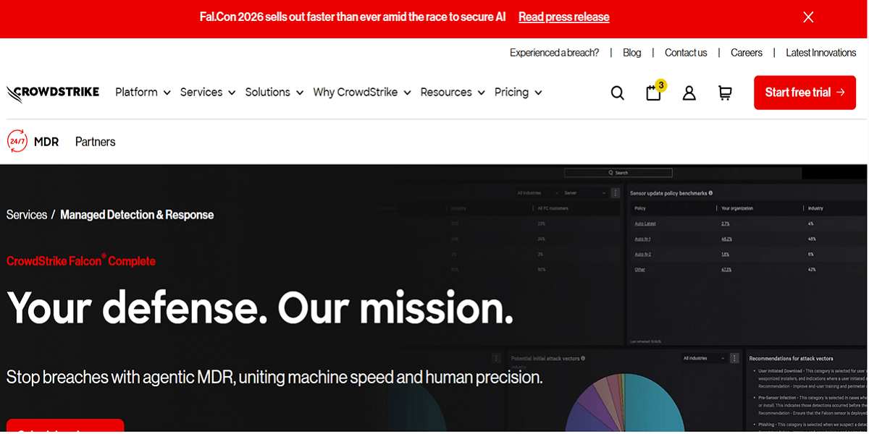Click Start free trial button

coord(805,93)
